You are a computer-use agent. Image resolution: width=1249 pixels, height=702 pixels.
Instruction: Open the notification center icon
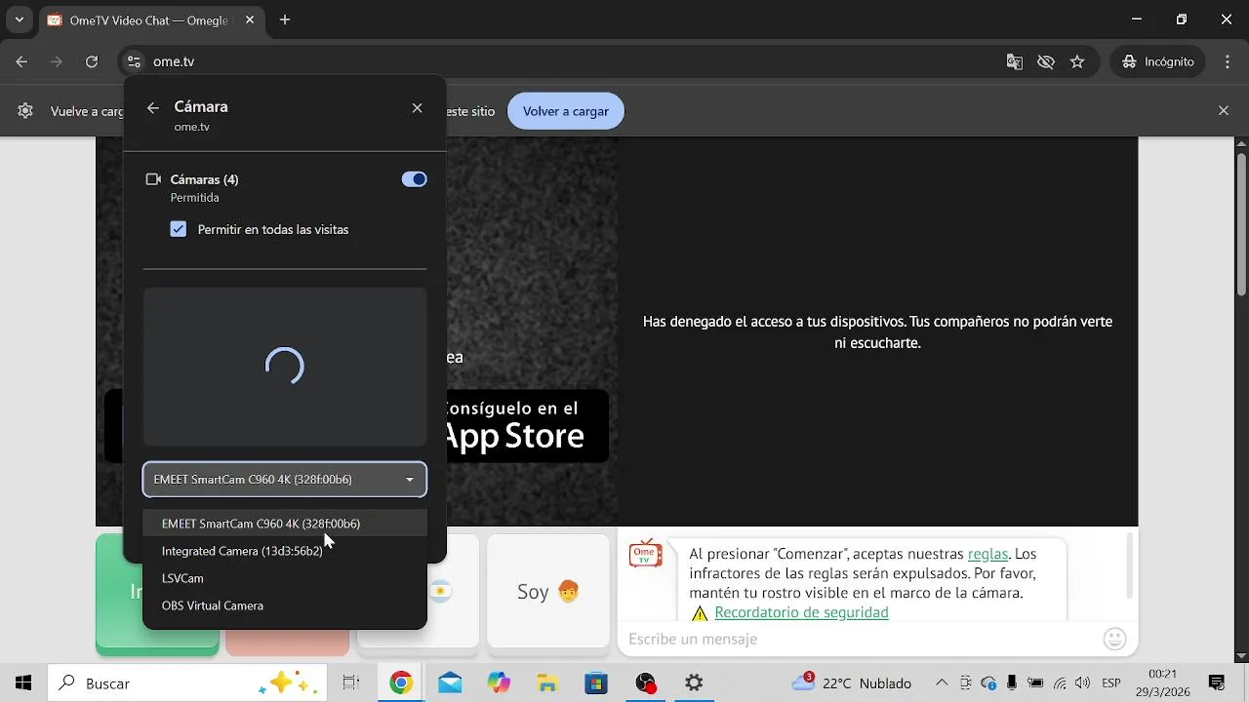click(x=1217, y=683)
